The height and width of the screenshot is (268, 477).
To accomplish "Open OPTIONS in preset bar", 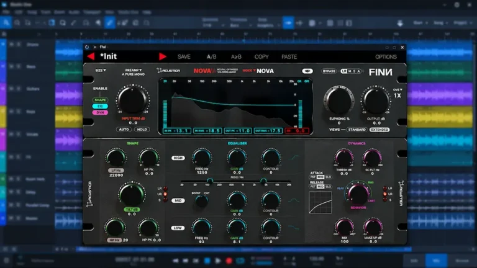I will 386,57.
